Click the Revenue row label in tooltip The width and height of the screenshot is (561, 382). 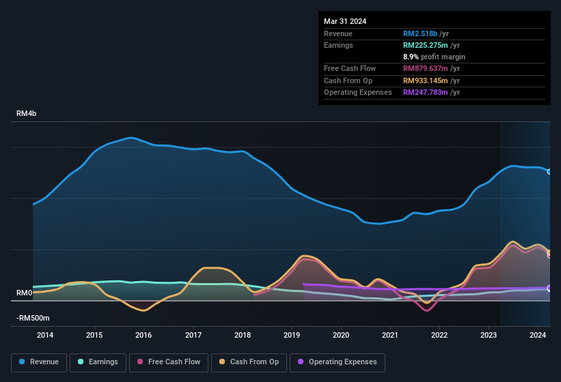point(338,33)
